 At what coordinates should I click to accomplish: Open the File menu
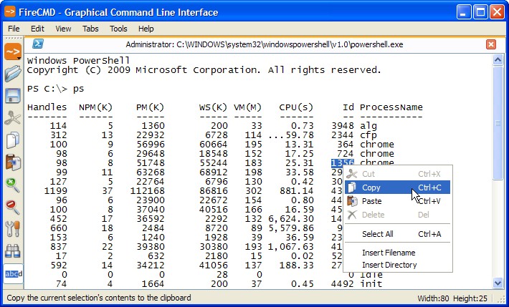coord(14,29)
